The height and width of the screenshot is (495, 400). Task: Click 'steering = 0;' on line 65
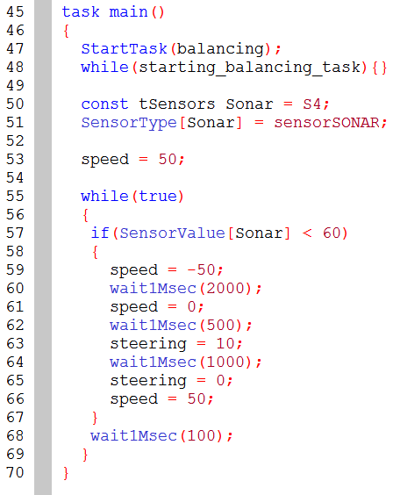[x=171, y=381]
